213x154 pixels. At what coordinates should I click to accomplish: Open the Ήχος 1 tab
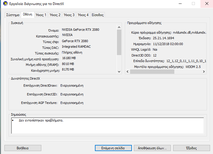(x=41, y=15)
